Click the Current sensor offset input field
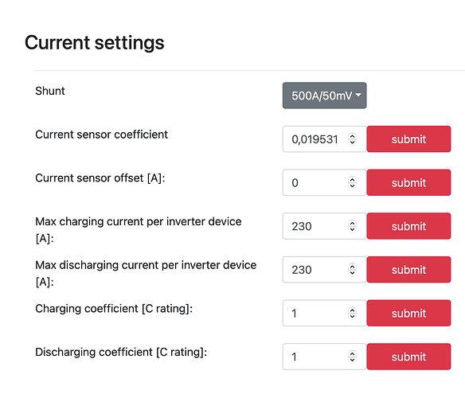 (324, 183)
